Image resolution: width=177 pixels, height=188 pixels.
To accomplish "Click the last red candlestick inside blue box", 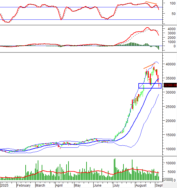I will pos(159,85).
